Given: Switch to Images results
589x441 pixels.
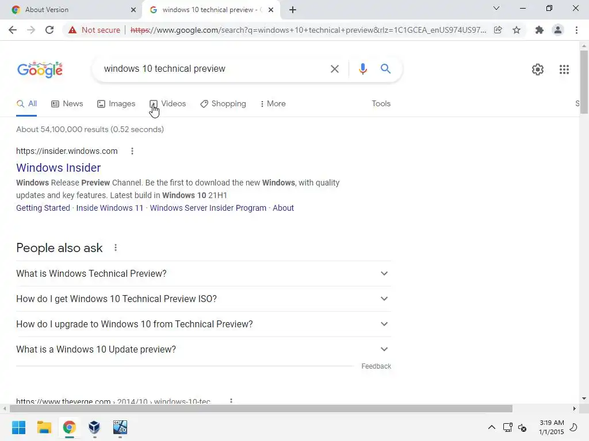Looking at the screenshot, I should tap(116, 104).
